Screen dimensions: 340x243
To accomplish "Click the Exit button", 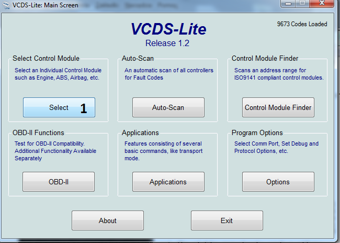I will (227, 220).
